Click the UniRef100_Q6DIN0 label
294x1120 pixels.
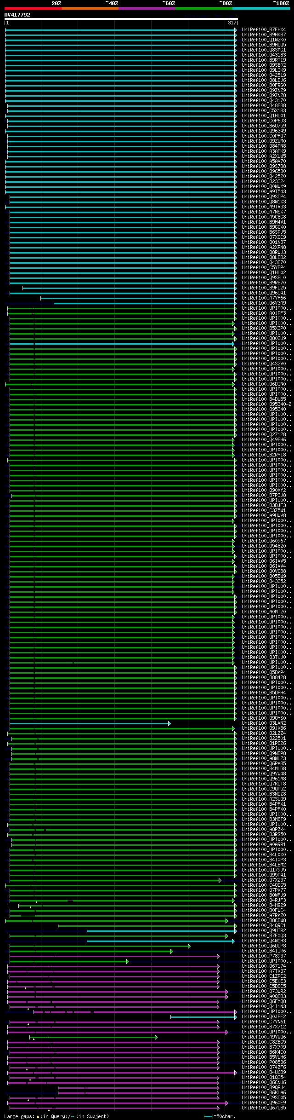click(264, 384)
